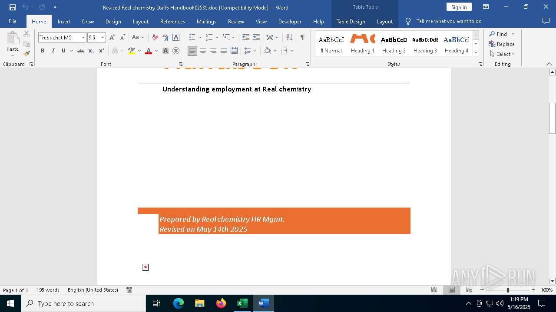This screenshot has width=556, height=312.
Task: Clear all formatting with the eraser icon
Action: click(x=155, y=37)
